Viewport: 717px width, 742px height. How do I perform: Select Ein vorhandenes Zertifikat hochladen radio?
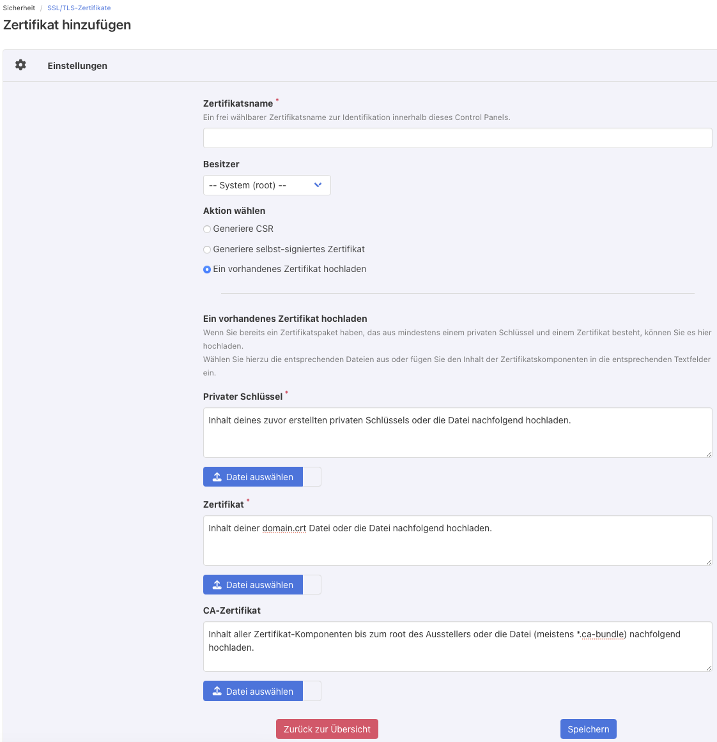point(207,269)
